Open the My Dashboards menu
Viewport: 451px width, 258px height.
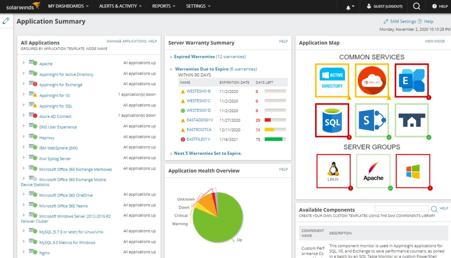[x=68, y=6]
